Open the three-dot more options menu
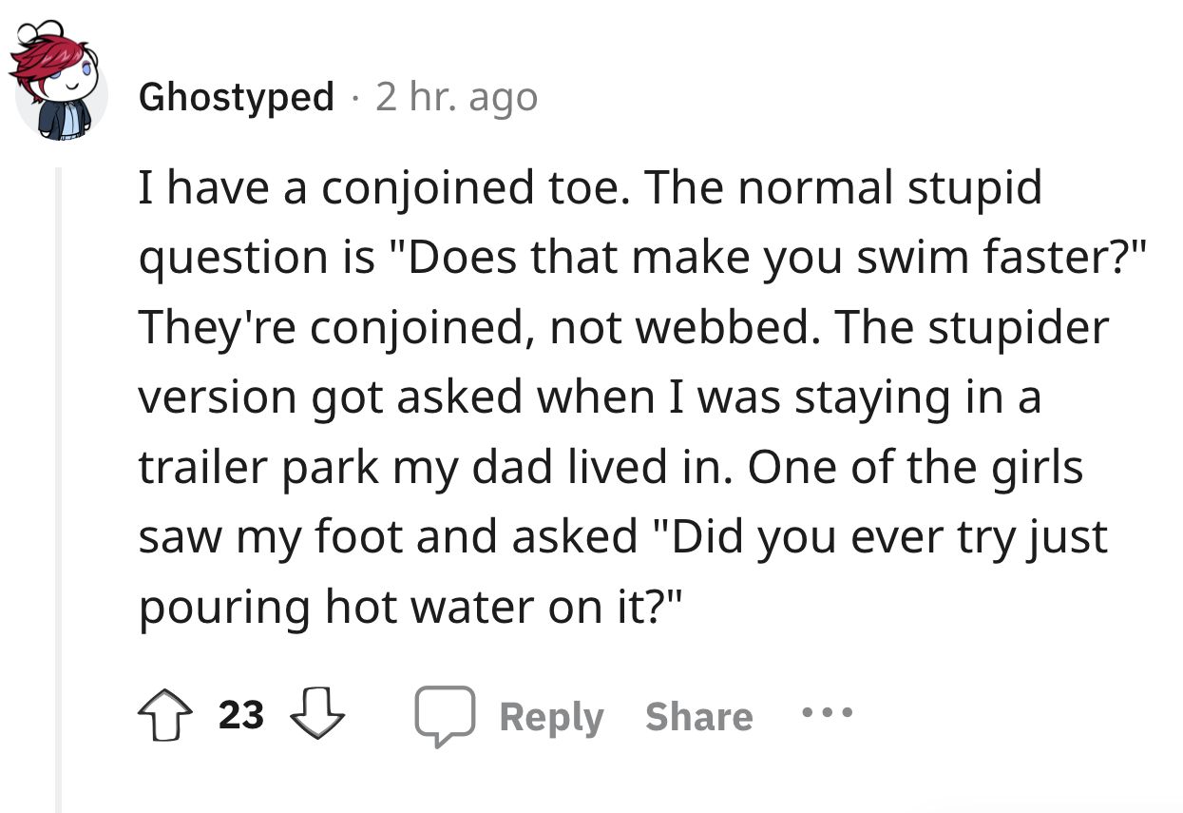The width and height of the screenshot is (1183, 813). [826, 711]
